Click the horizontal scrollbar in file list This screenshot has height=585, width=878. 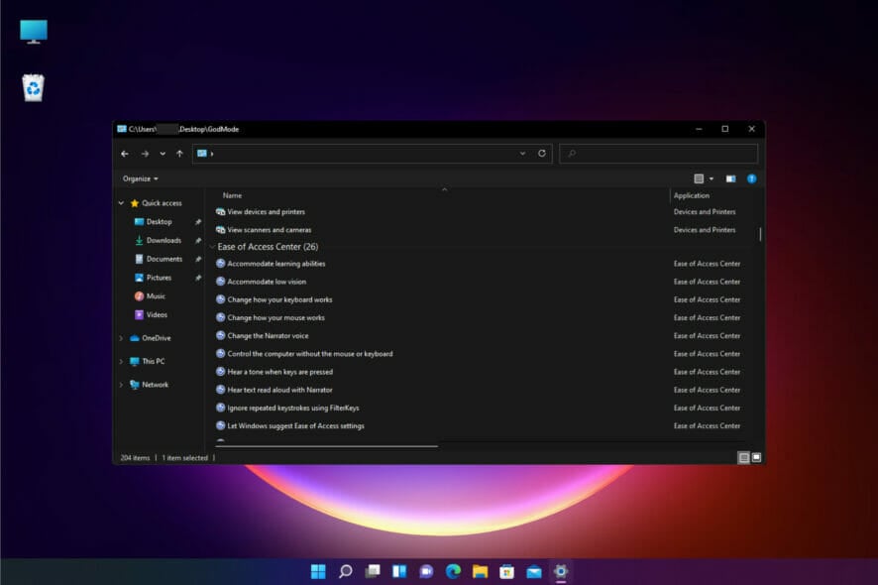click(x=327, y=446)
